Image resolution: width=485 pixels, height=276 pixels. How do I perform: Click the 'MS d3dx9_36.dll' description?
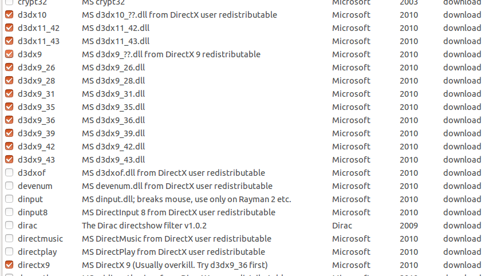click(x=113, y=120)
